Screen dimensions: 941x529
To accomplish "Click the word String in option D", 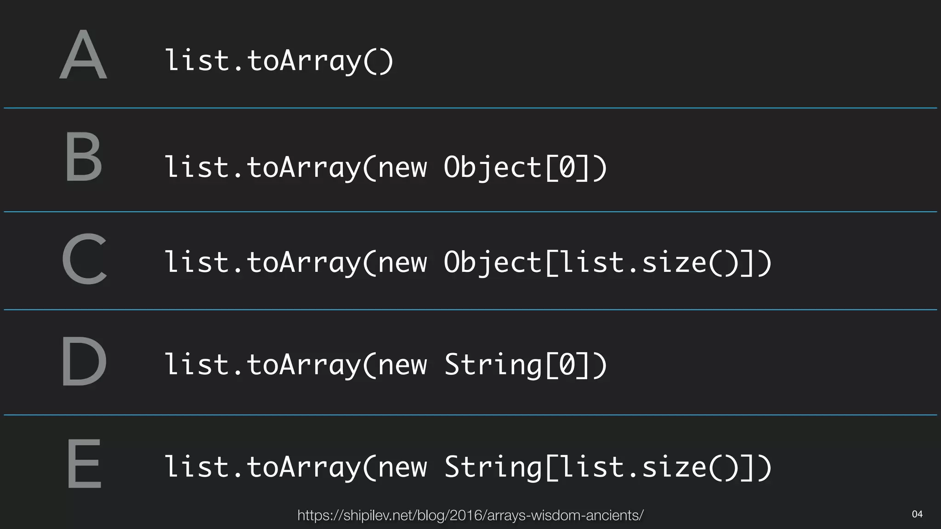I will pyautogui.click(x=493, y=365).
